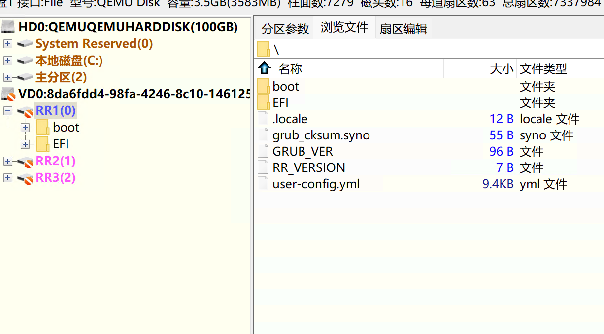Switch to the 浏览文件 tab
Image resolution: width=604 pixels, height=334 pixels.
344,27
